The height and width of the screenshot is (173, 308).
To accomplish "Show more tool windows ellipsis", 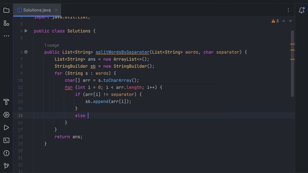I will (6, 36).
